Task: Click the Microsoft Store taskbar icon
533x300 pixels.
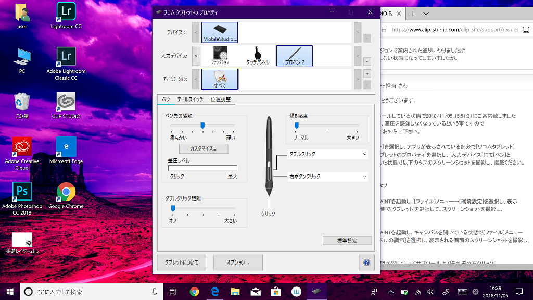Action: click(276, 292)
